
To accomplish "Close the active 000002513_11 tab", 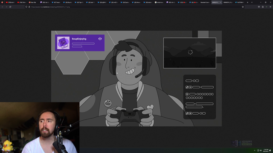I will tap(221, 3).
